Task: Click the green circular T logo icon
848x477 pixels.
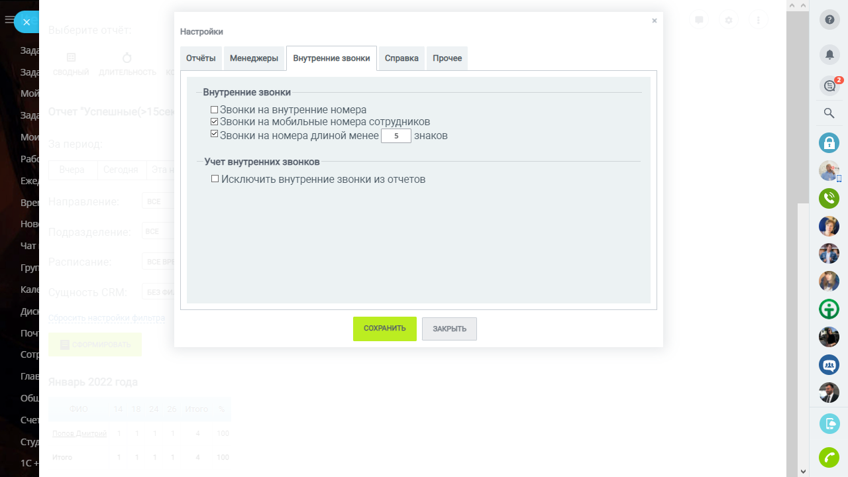Action: click(829, 309)
